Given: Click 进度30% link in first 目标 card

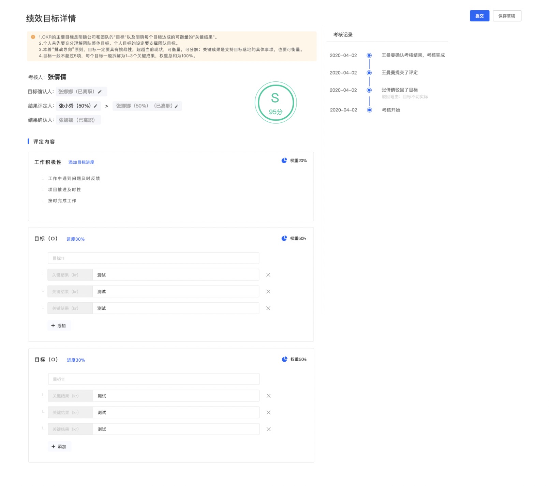Looking at the screenshot, I should [75, 239].
